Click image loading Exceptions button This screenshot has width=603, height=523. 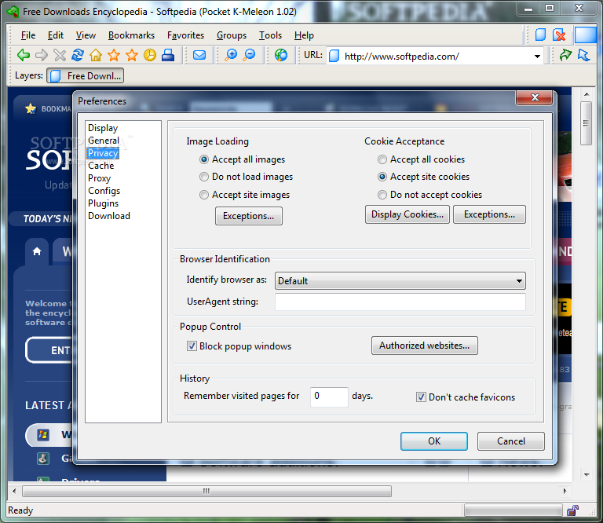[248, 216]
